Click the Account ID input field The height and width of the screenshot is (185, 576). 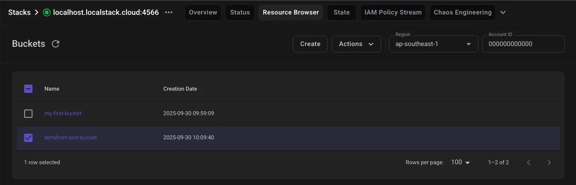[523, 44]
